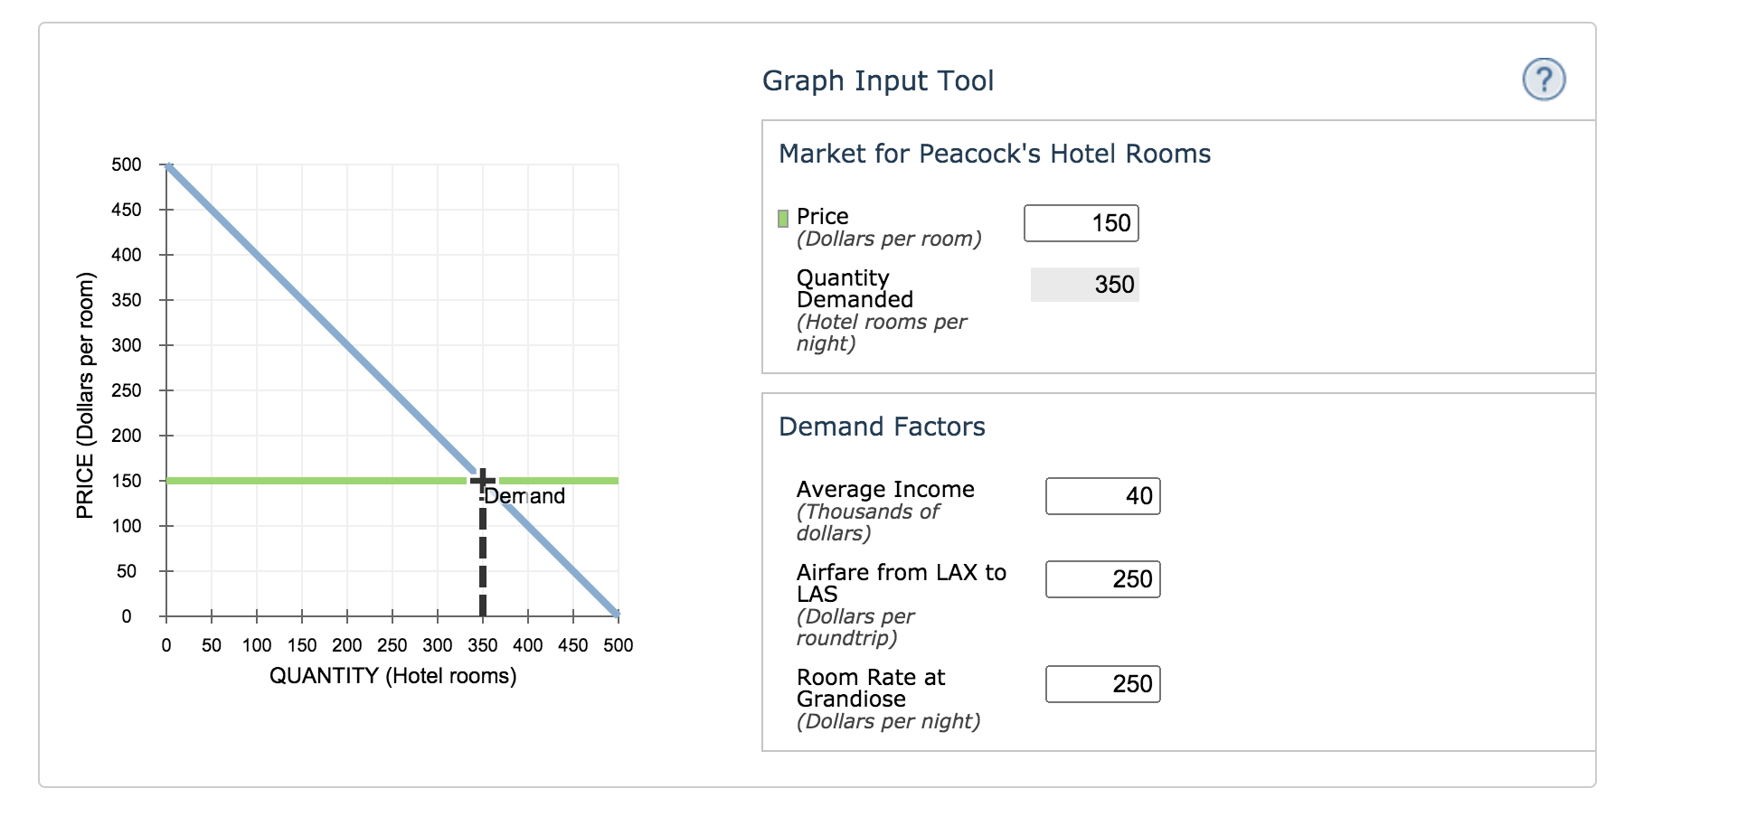Click the Room Rate at Grandiose label
1738x826 pixels.
pyautogui.click(x=871, y=688)
